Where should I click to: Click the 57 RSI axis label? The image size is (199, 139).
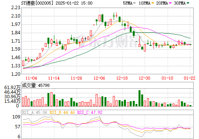point(18,127)
